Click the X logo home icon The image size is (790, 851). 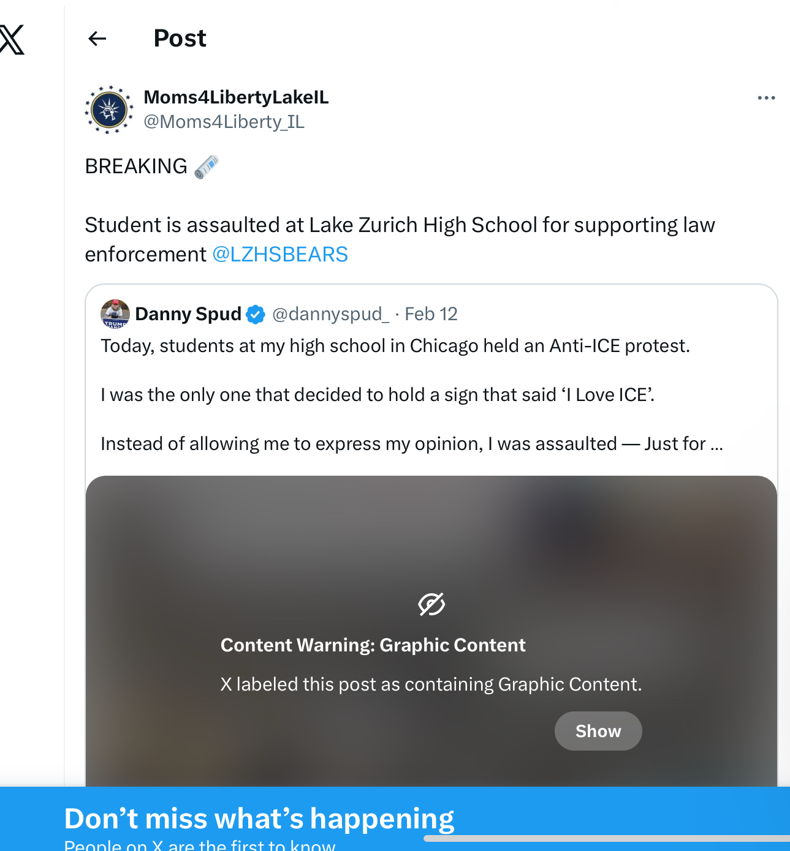12,40
